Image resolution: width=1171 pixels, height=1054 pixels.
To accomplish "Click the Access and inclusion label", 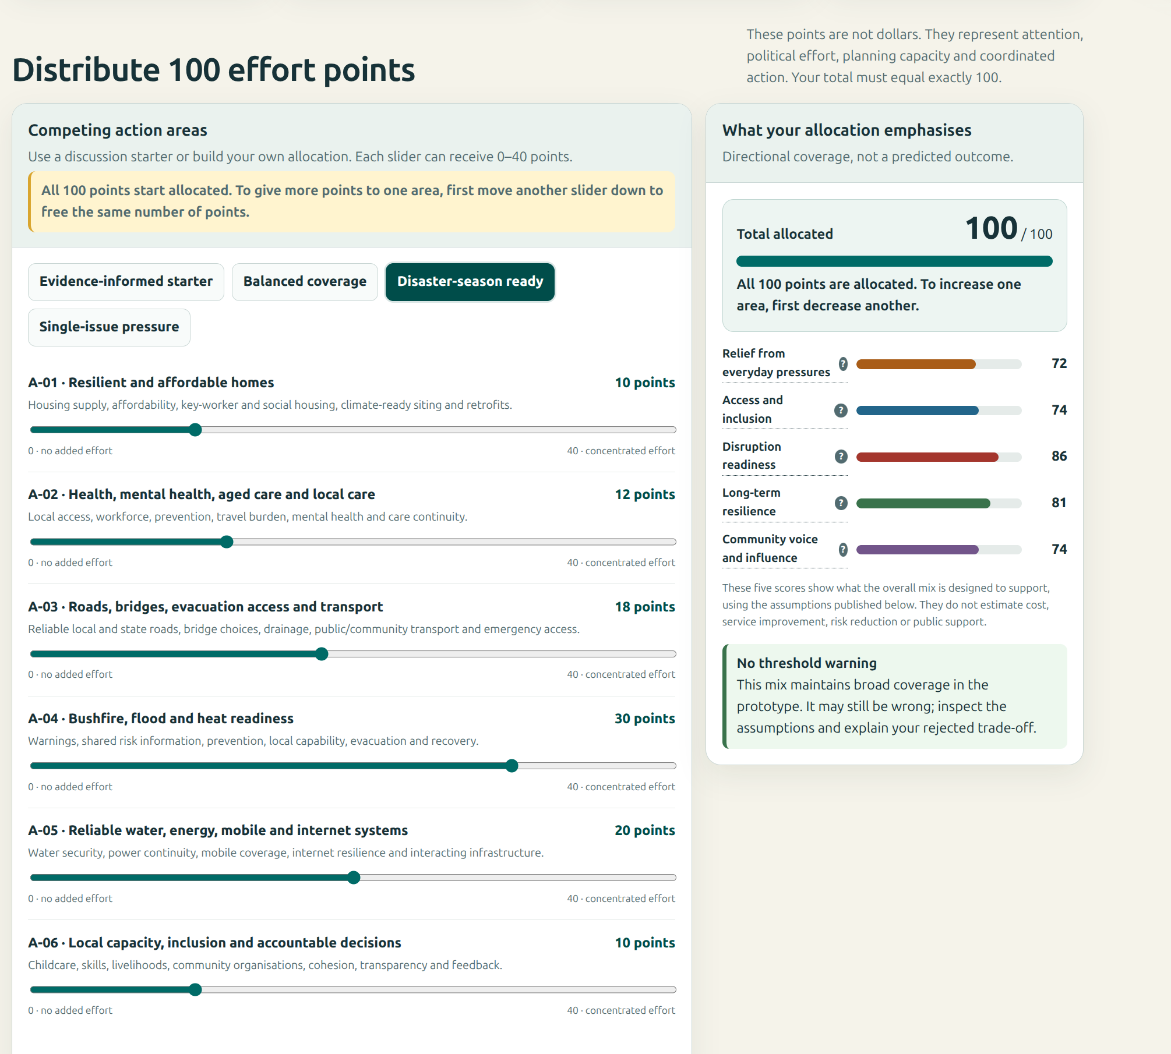I will (753, 409).
